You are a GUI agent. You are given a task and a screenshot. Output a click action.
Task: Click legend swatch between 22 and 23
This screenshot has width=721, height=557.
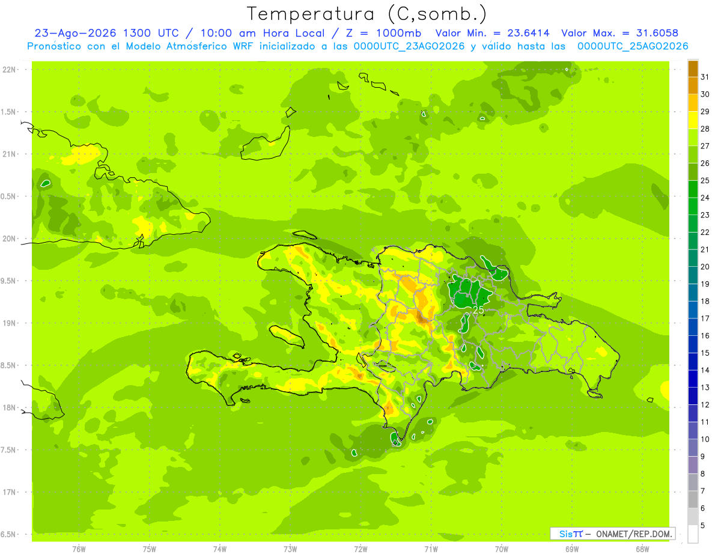tap(693, 224)
